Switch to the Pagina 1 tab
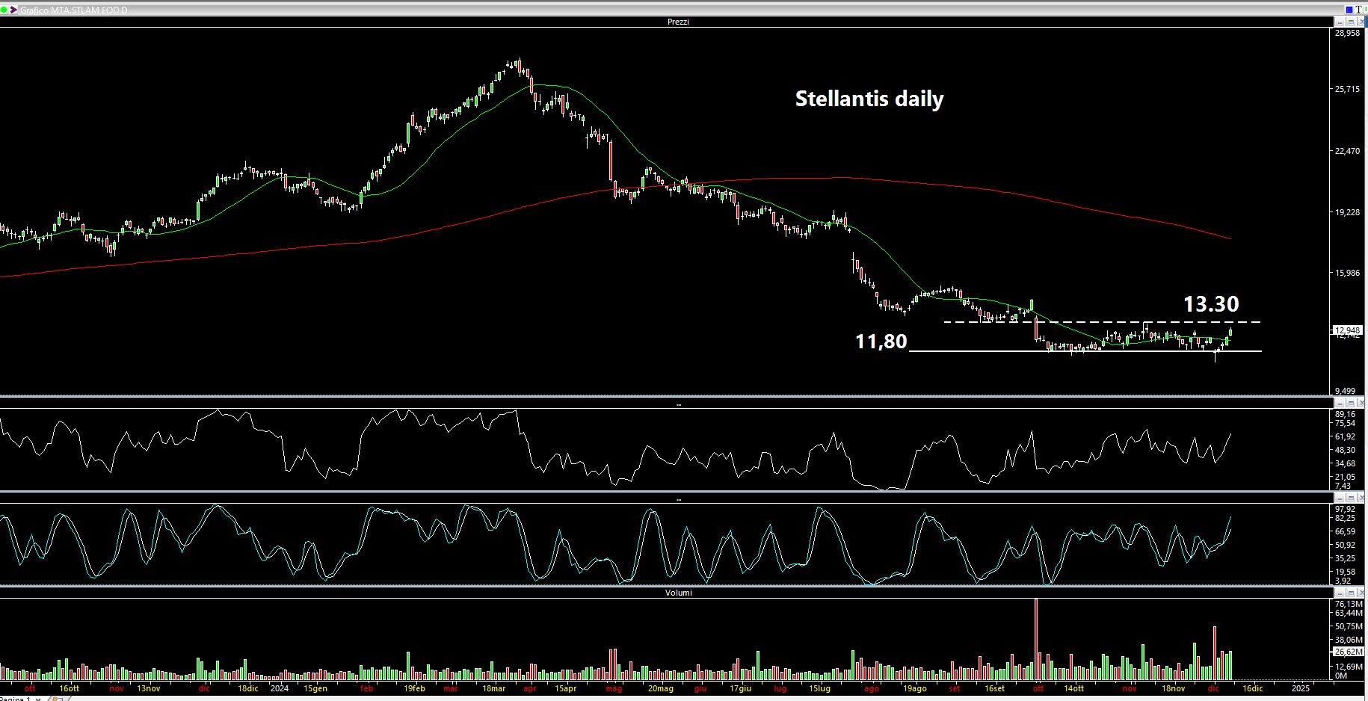The height and width of the screenshot is (701, 1368). tap(15, 698)
